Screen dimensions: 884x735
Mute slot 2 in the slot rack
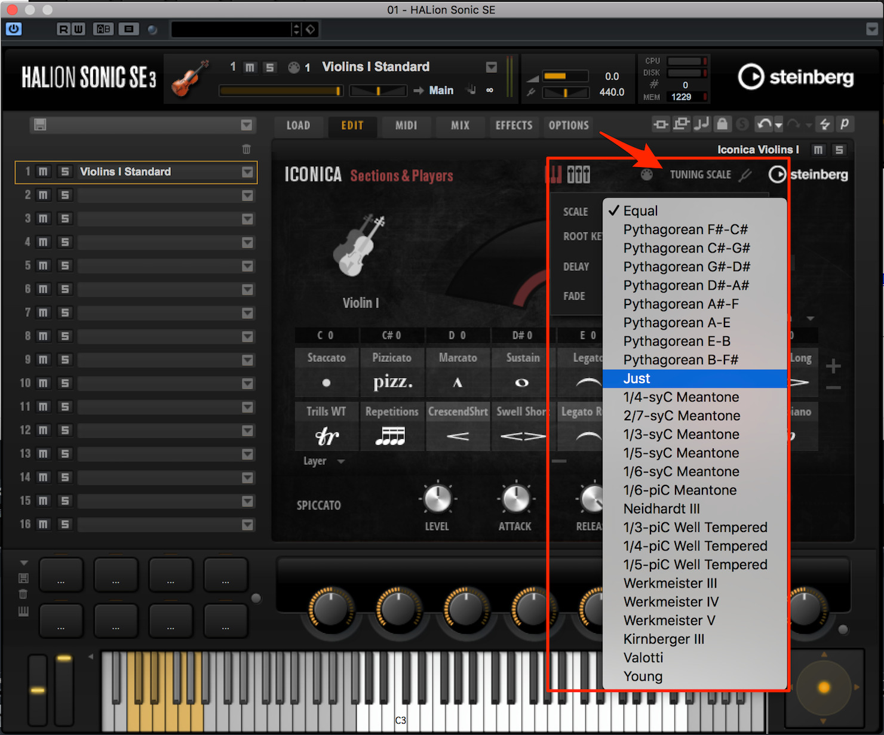(x=43, y=195)
